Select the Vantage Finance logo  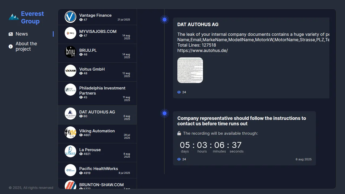pyautogui.click(x=70, y=17)
